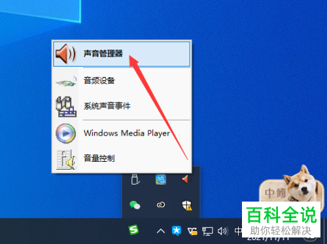Viewport: 327px width, 244px height.
Task: Click the chain link tray icon
Action: [x=161, y=205]
